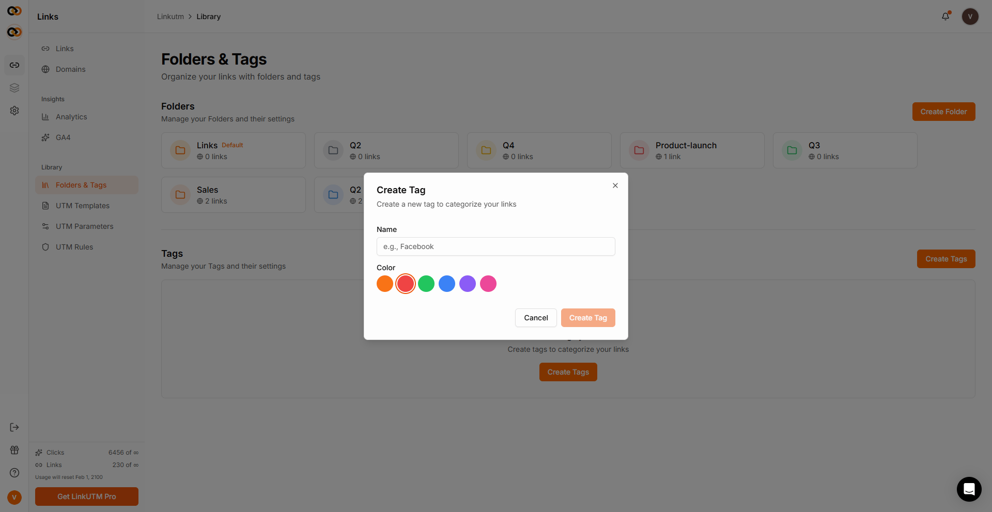Select the orange tag color
The image size is (992, 512).
pos(385,284)
